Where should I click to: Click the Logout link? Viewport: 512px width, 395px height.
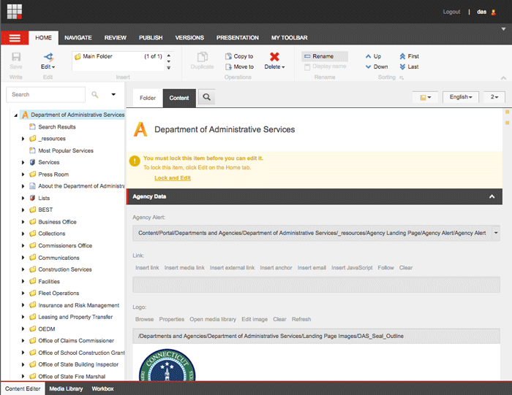pyautogui.click(x=451, y=12)
